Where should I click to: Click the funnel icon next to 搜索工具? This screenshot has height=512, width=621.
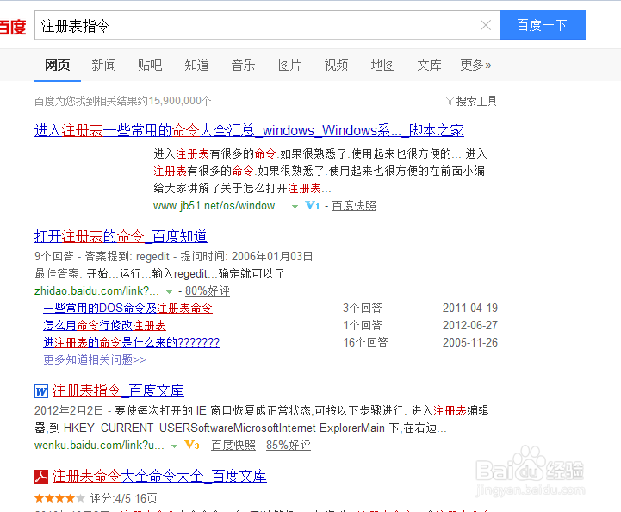449,101
